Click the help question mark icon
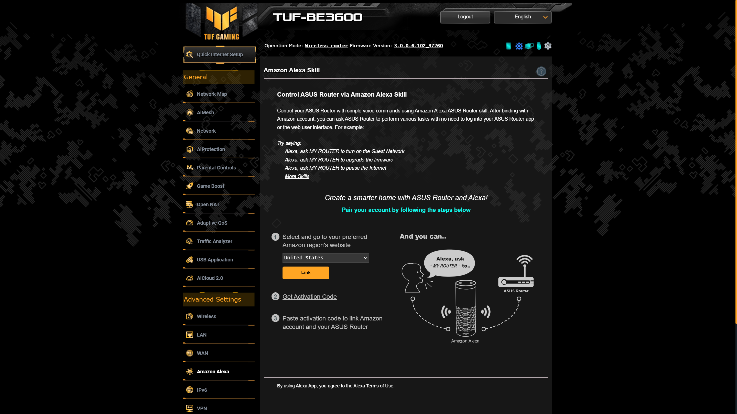 (541, 71)
